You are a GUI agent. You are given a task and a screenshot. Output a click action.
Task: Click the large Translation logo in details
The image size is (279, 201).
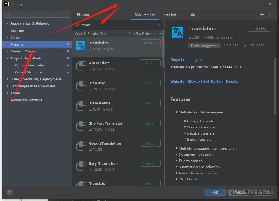click(177, 32)
